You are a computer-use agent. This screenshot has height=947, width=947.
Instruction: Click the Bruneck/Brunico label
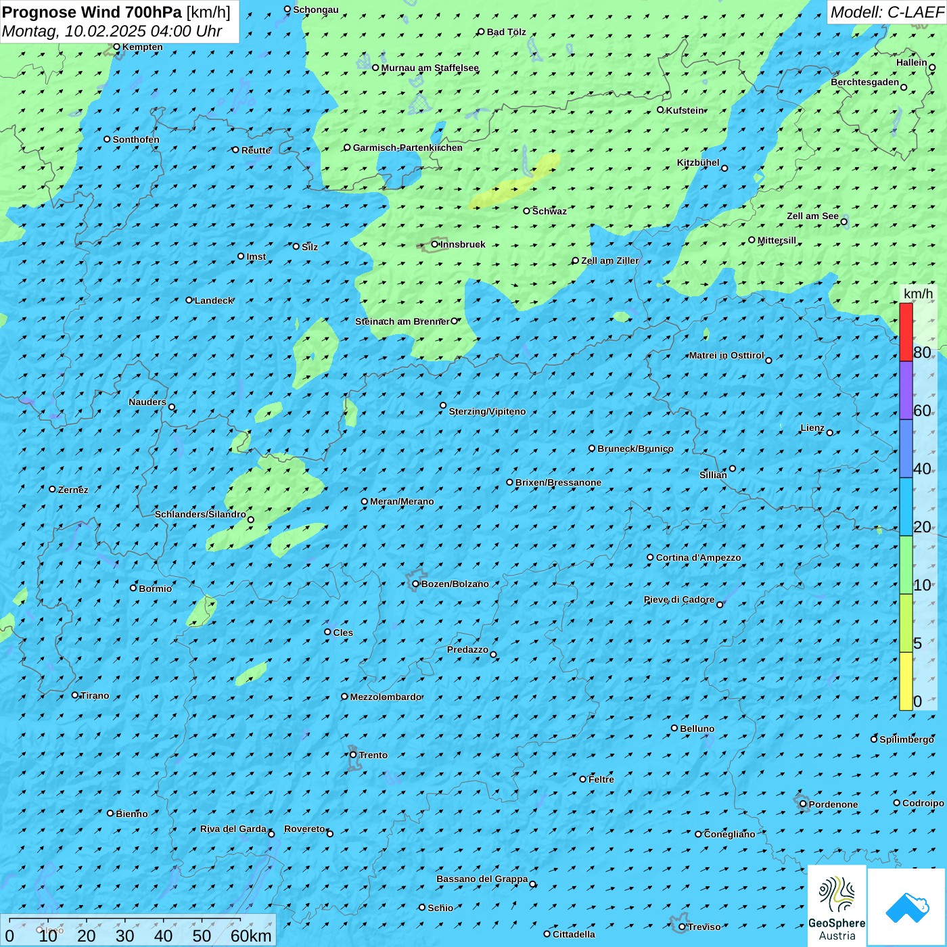click(635, 448)
